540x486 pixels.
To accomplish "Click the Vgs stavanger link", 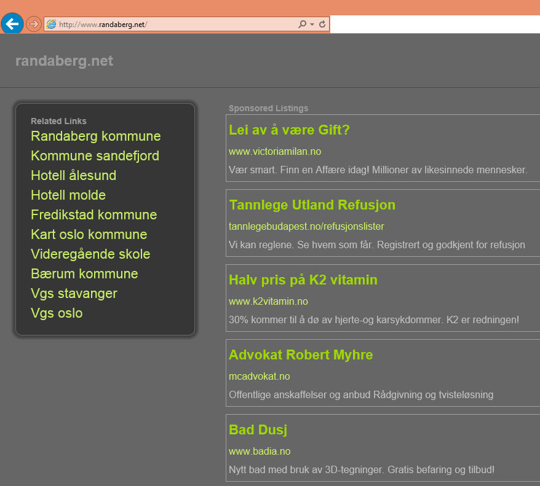I will coord(74,294).
